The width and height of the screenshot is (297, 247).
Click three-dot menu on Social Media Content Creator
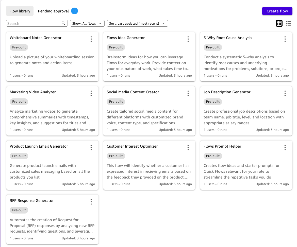[x=188, y=93]
